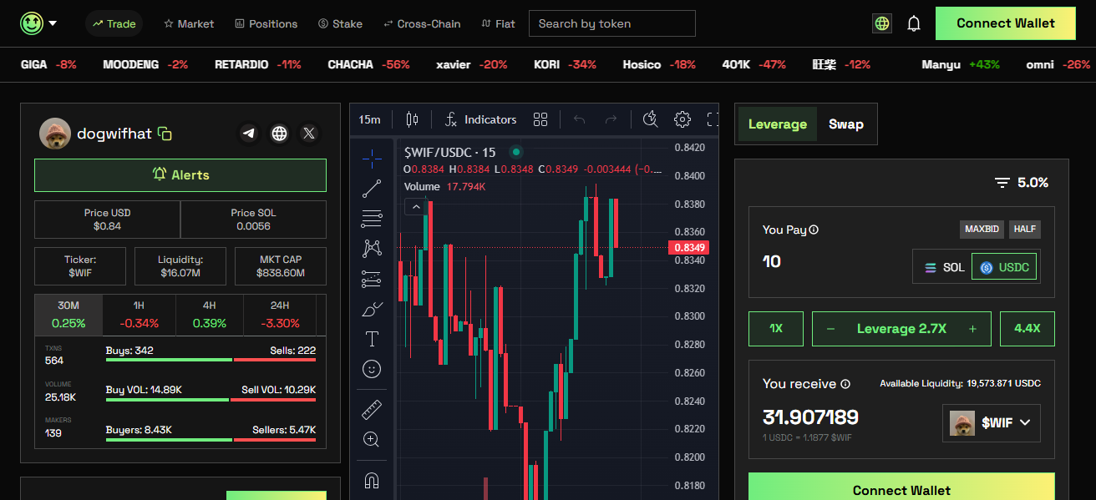The width and height of the screenshot is (1096, 500).
Task: Open chart settings gear
Action: coord(682,119)
